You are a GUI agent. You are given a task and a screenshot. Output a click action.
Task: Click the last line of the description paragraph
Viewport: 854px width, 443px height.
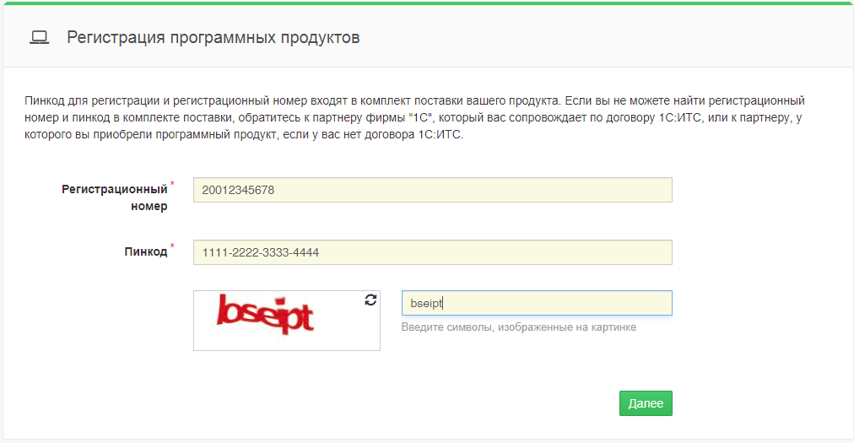(x=245, y=135)
